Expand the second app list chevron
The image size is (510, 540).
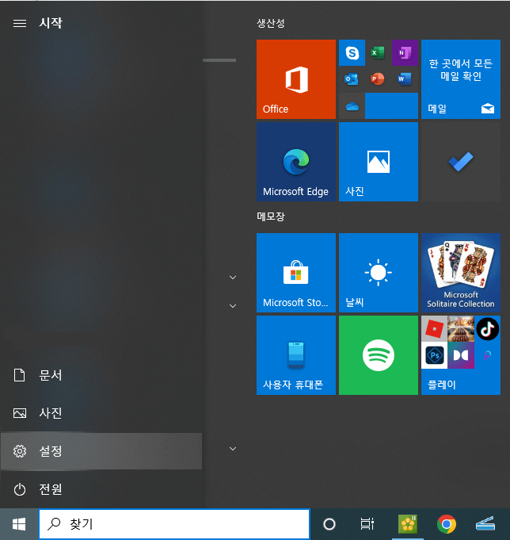pyautogui.click(x=233, y=306)
